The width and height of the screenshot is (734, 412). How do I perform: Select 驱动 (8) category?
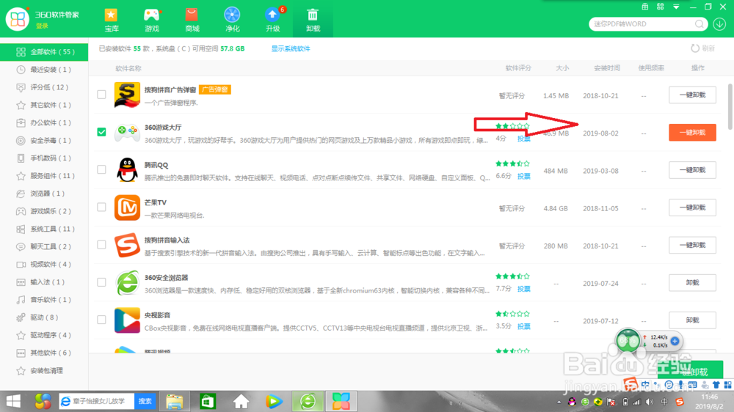point(44,317)
